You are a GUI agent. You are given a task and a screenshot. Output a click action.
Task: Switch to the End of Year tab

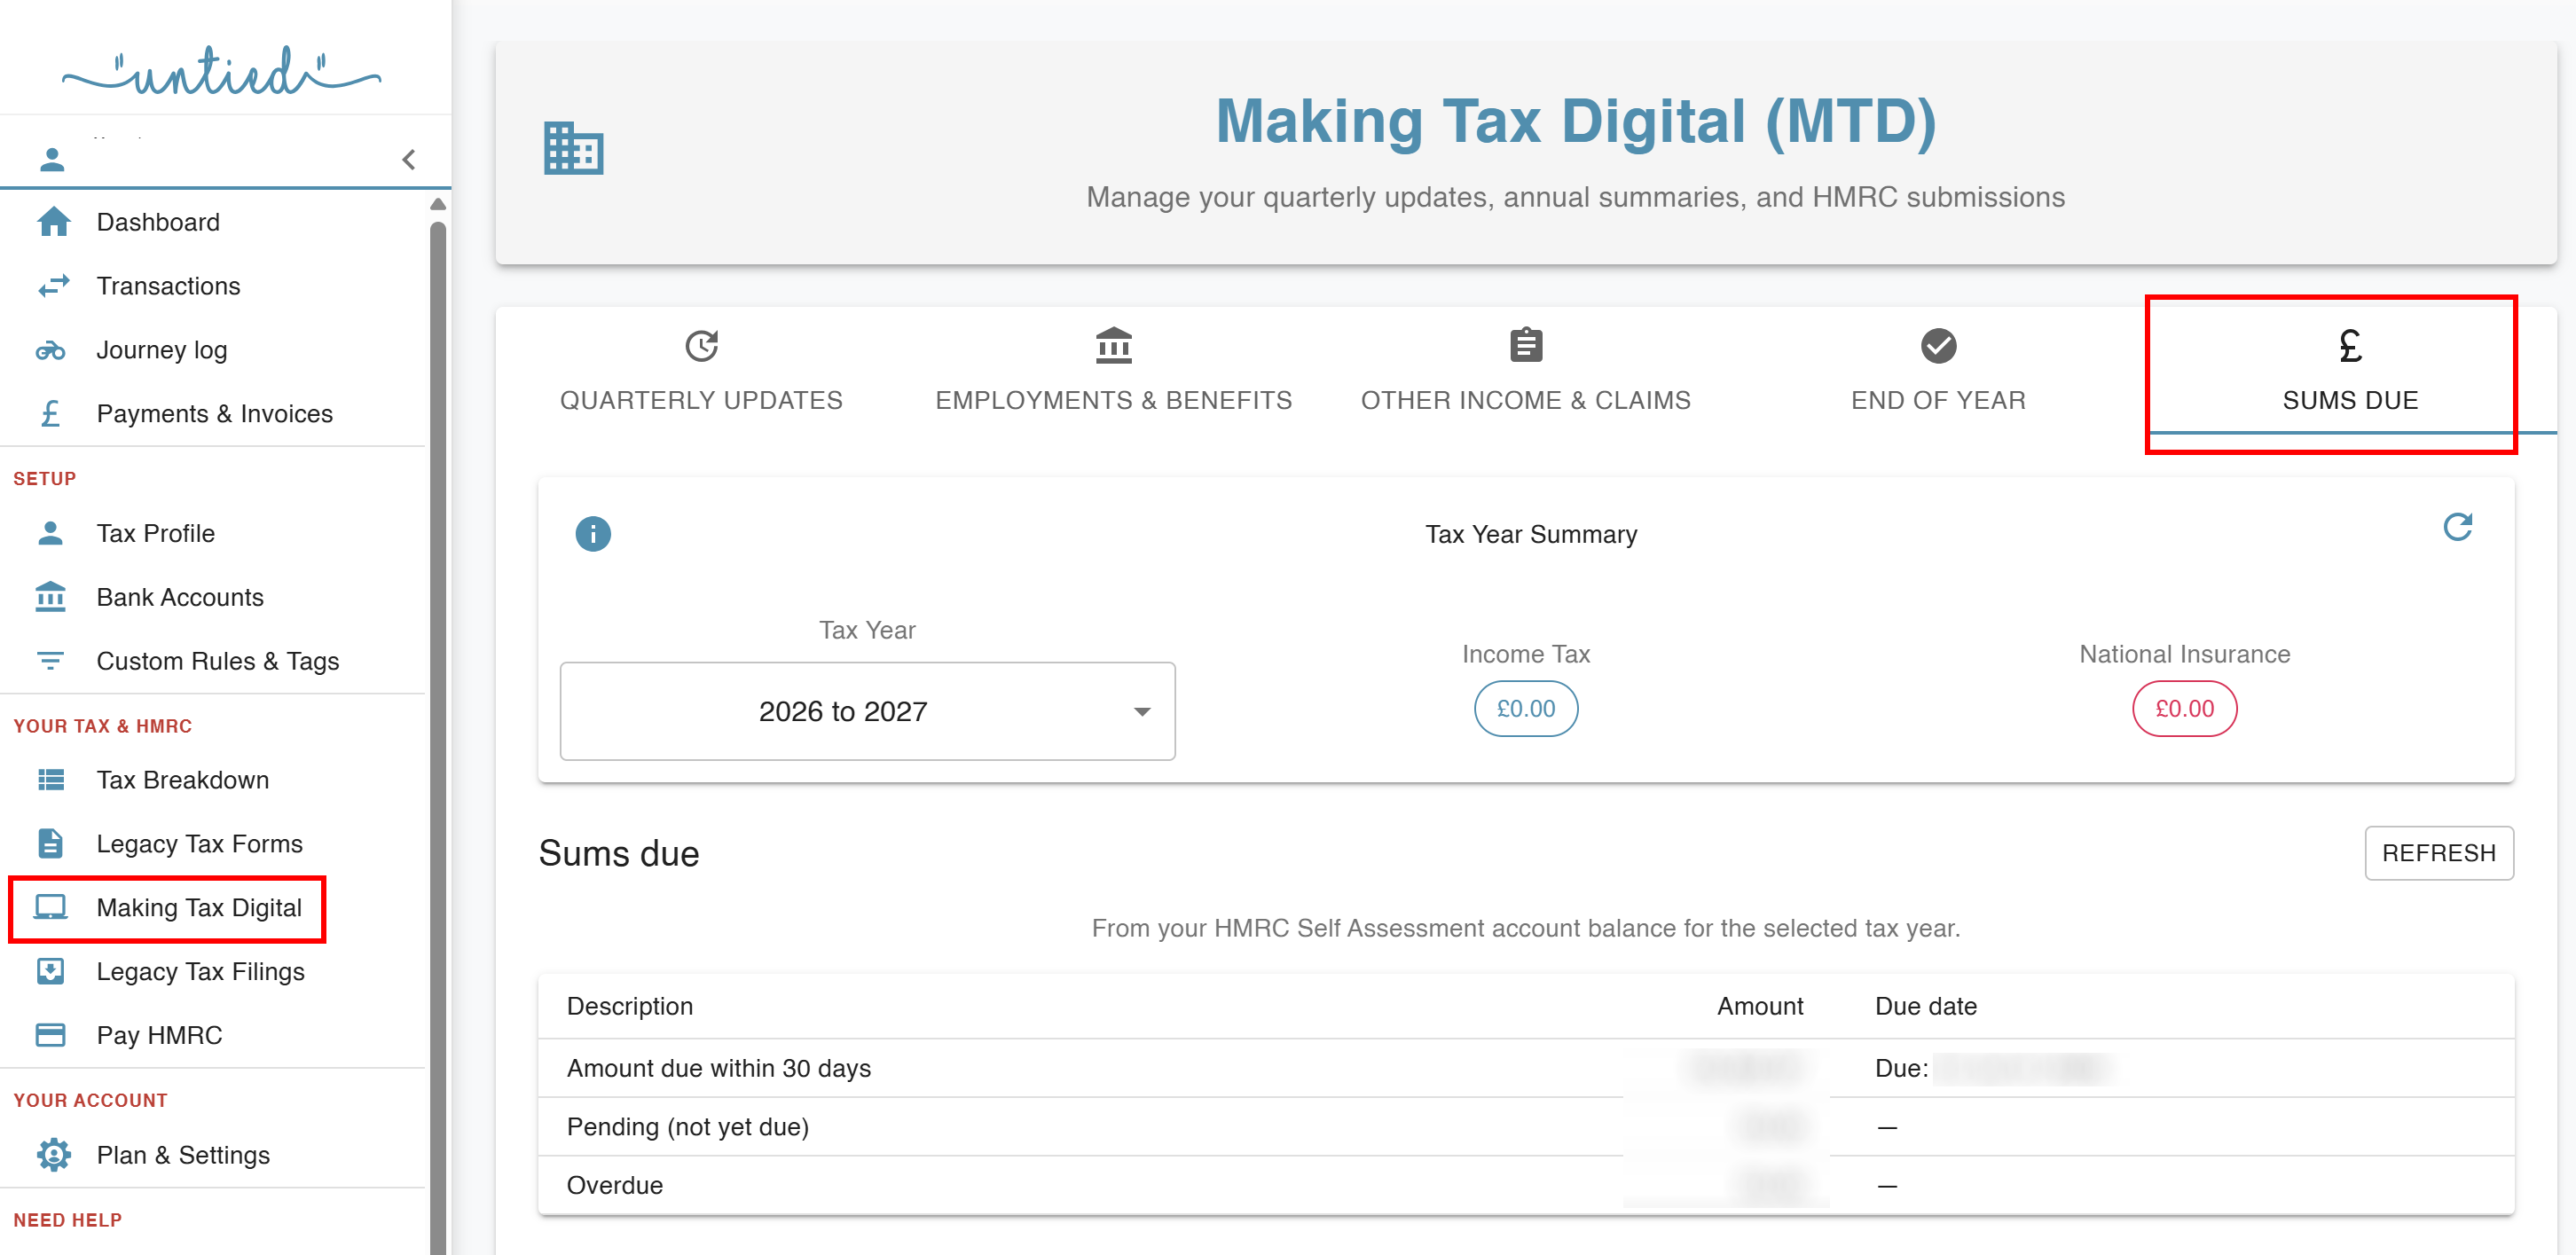(x=1938, y=370)
